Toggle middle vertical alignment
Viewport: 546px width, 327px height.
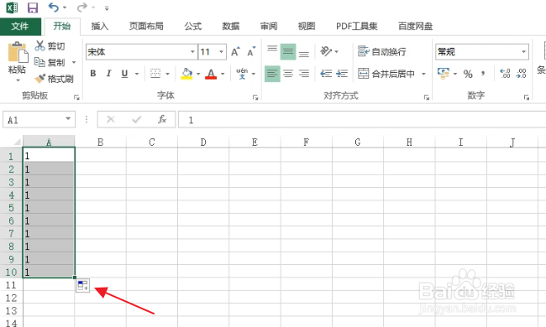pyautogui.click(x=288, y=51)
